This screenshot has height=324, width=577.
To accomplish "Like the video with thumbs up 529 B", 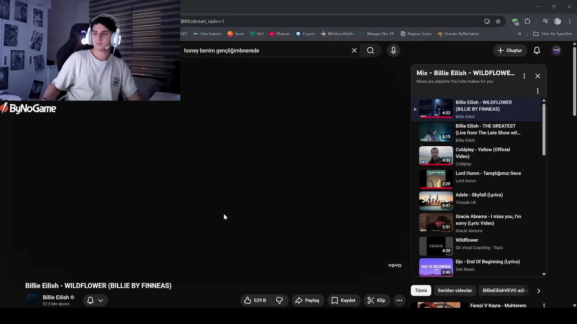I will (x=255, y=300).
